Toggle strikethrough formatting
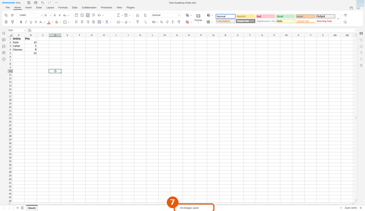 (36, 22)
